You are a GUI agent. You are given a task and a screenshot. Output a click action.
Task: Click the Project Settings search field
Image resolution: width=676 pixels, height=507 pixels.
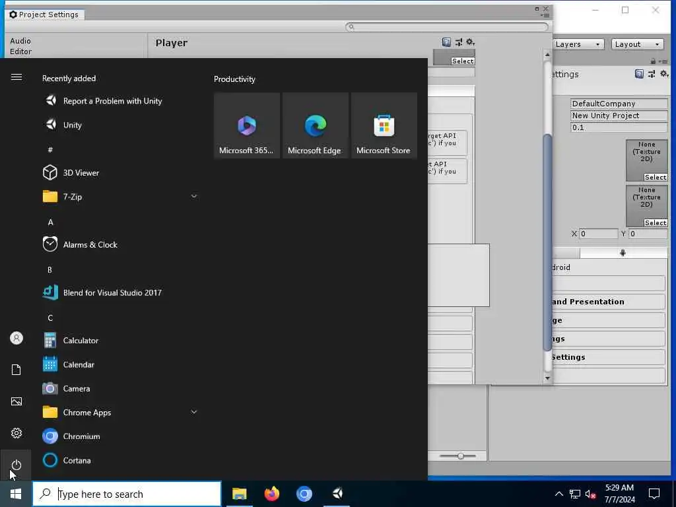coord(447,27)
